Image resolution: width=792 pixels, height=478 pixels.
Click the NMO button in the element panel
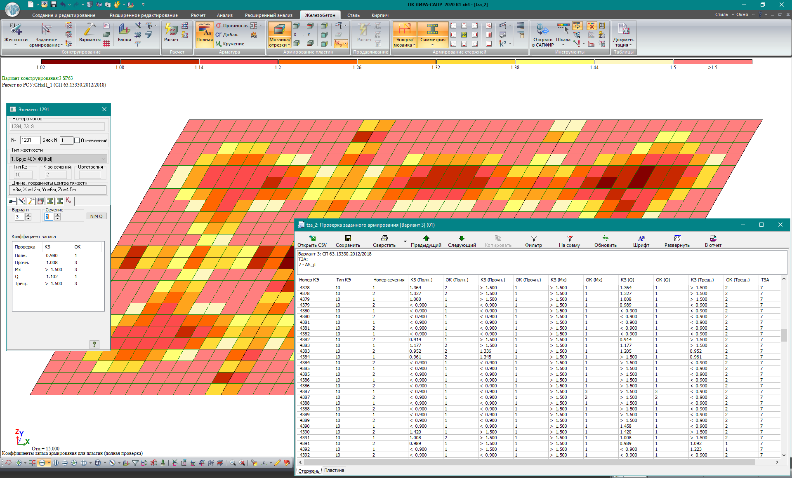pos(97,216)
